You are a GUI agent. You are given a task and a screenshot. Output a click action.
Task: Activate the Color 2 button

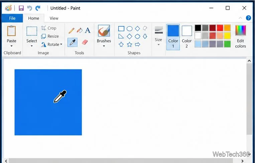[x=187, y=37]
